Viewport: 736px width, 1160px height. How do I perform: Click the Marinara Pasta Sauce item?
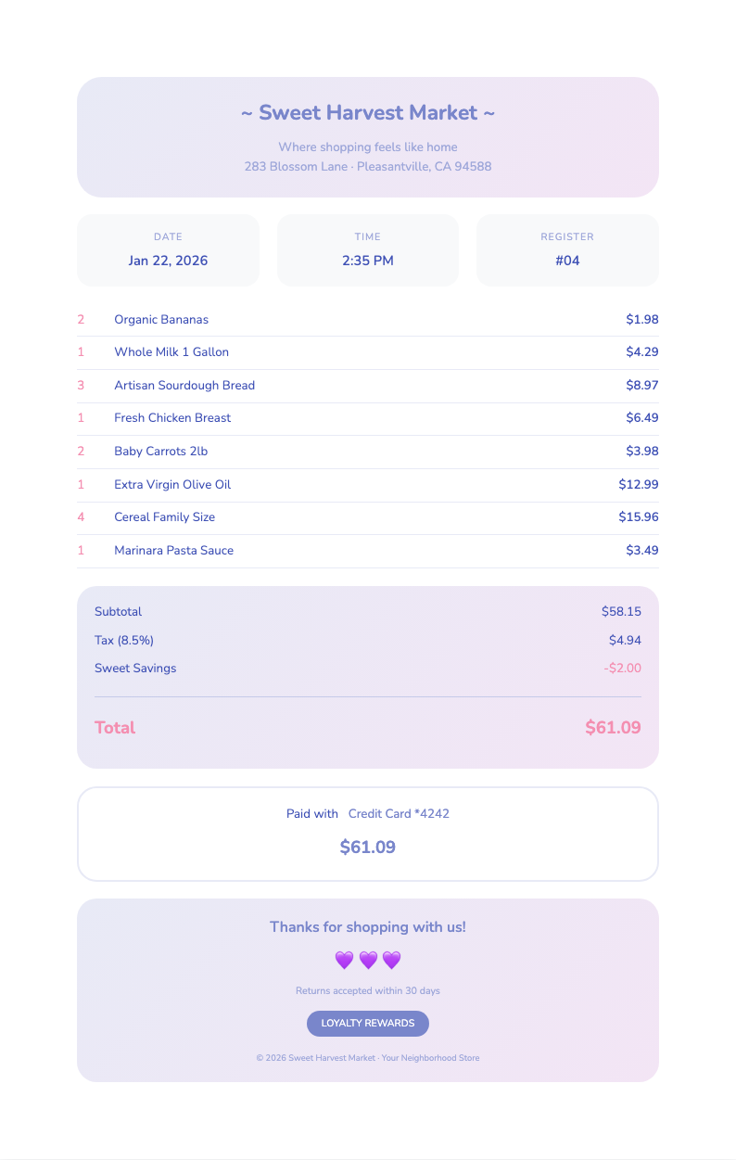click(x=174, y=551)
